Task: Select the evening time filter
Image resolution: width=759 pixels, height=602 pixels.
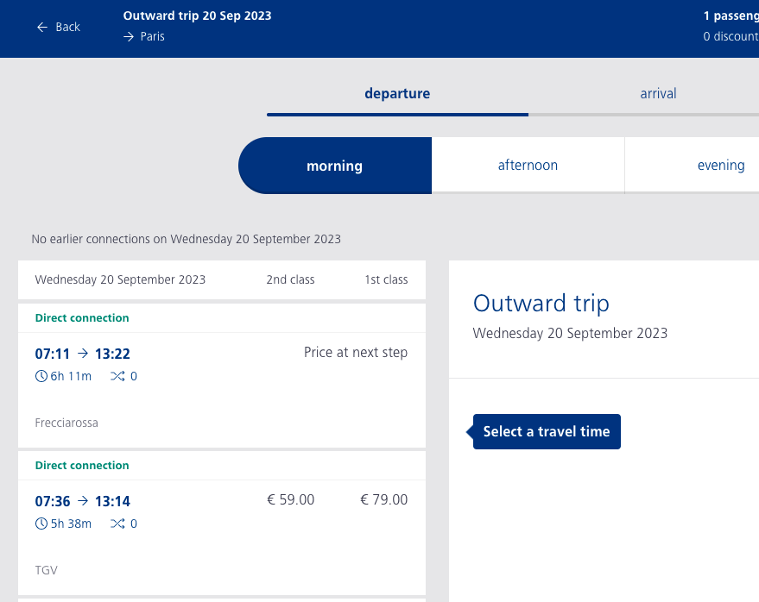Action: (720, 166)
